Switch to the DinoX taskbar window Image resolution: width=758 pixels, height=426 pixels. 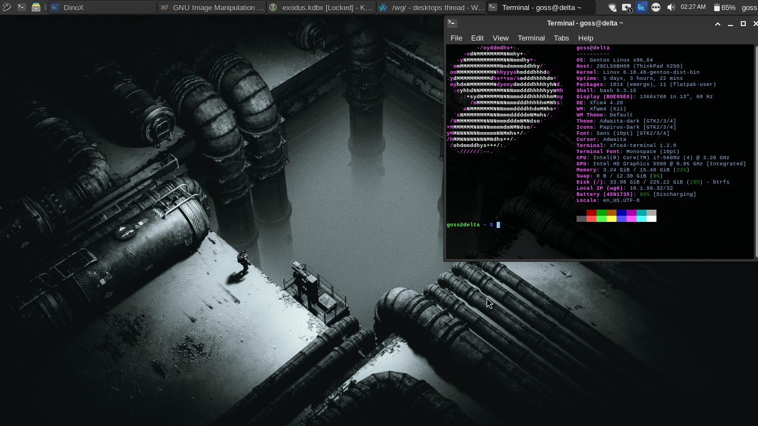pyautogui.click(x=102, y=7)
